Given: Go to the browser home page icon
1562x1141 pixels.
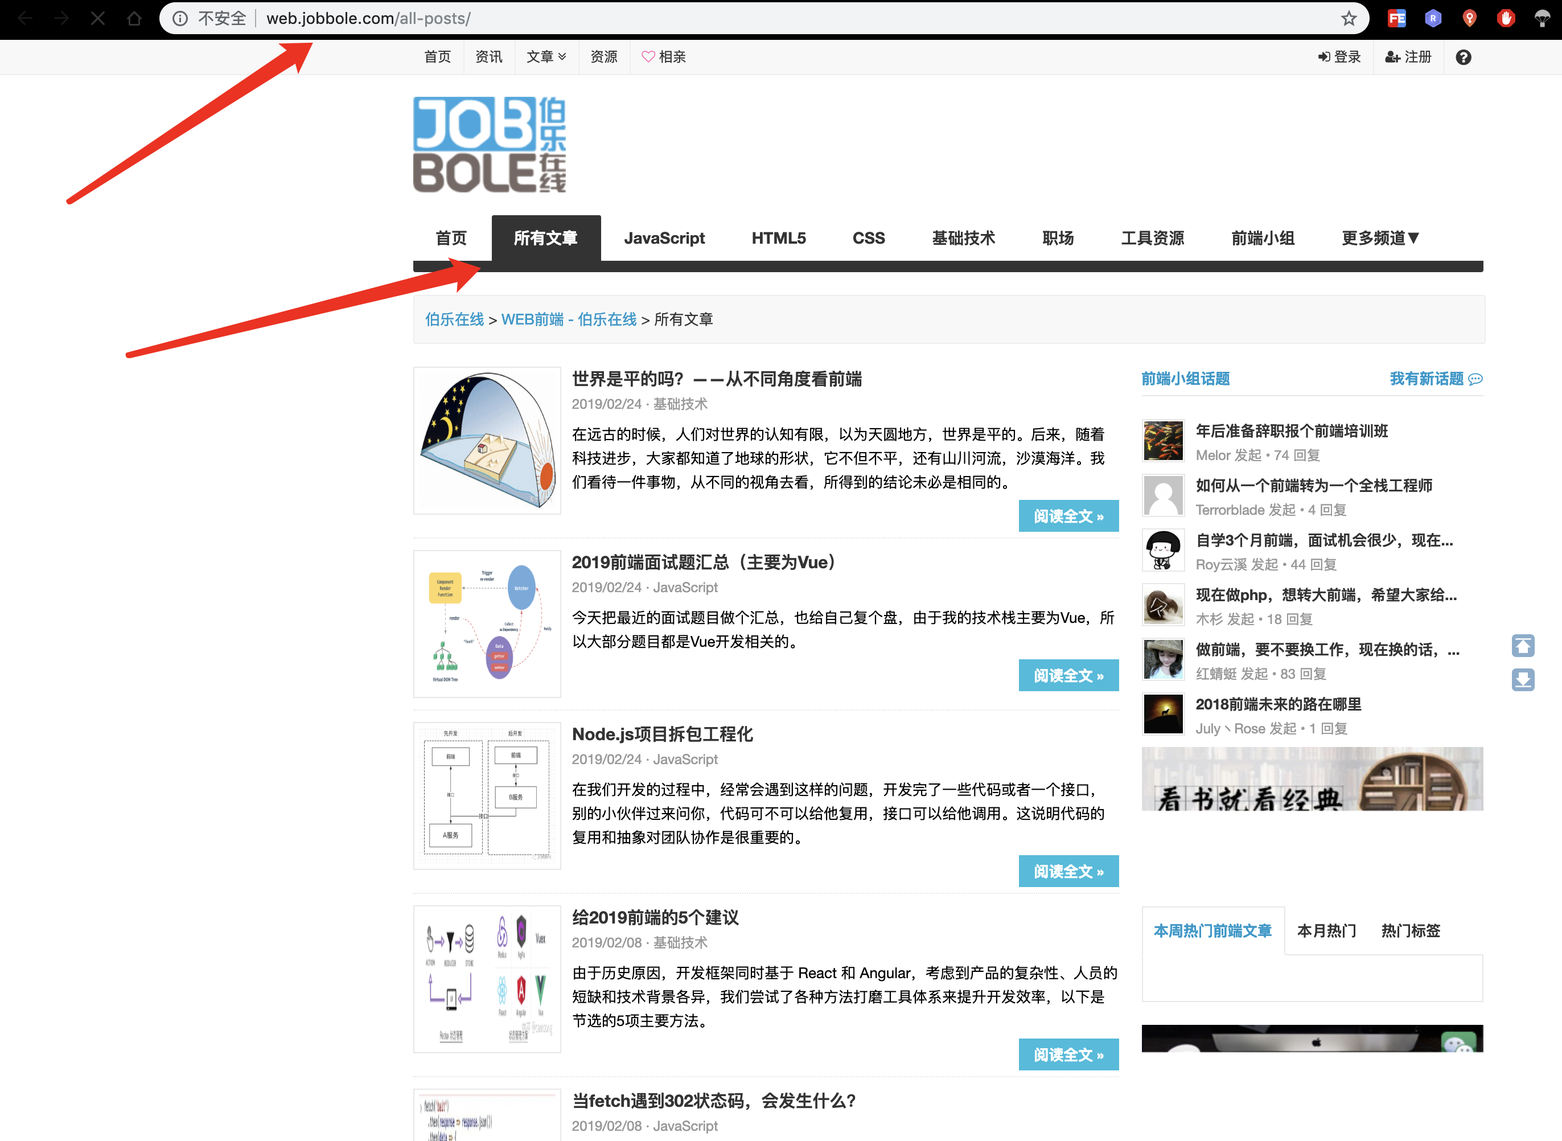Looking at the screenshot, I should (134, 19).
